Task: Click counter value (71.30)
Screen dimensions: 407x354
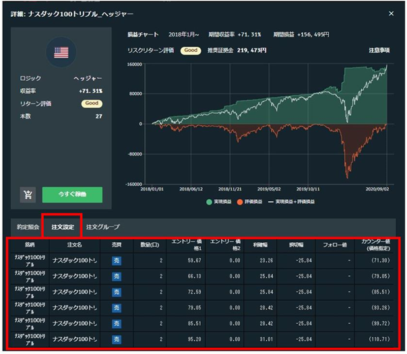Action: [x=381, y=260]
